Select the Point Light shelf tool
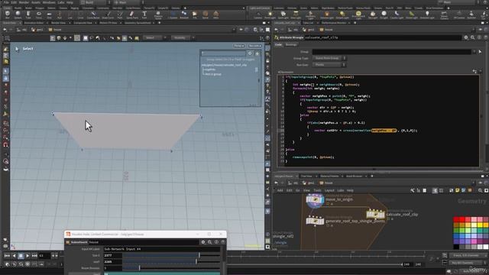 point(270,15)
